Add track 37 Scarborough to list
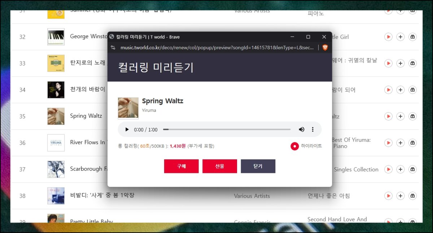 click(400, 169)
